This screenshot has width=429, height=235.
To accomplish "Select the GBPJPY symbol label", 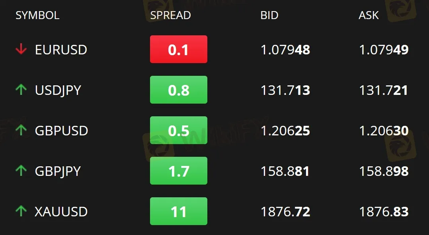I will [x=58, y=171].
